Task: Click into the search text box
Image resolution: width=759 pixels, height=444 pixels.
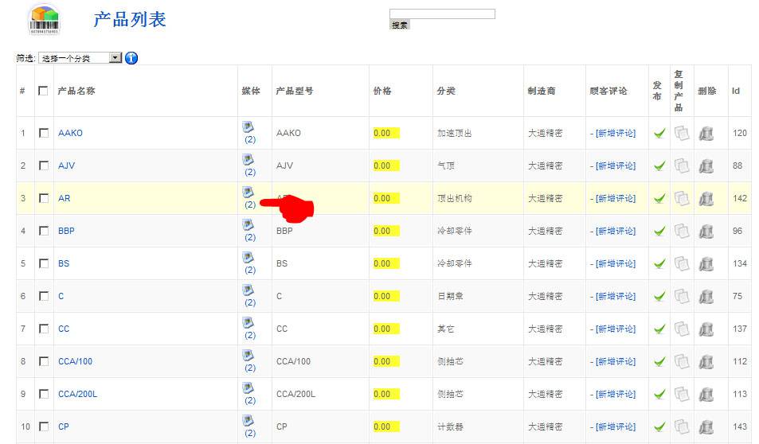Action: pos(442,14)
